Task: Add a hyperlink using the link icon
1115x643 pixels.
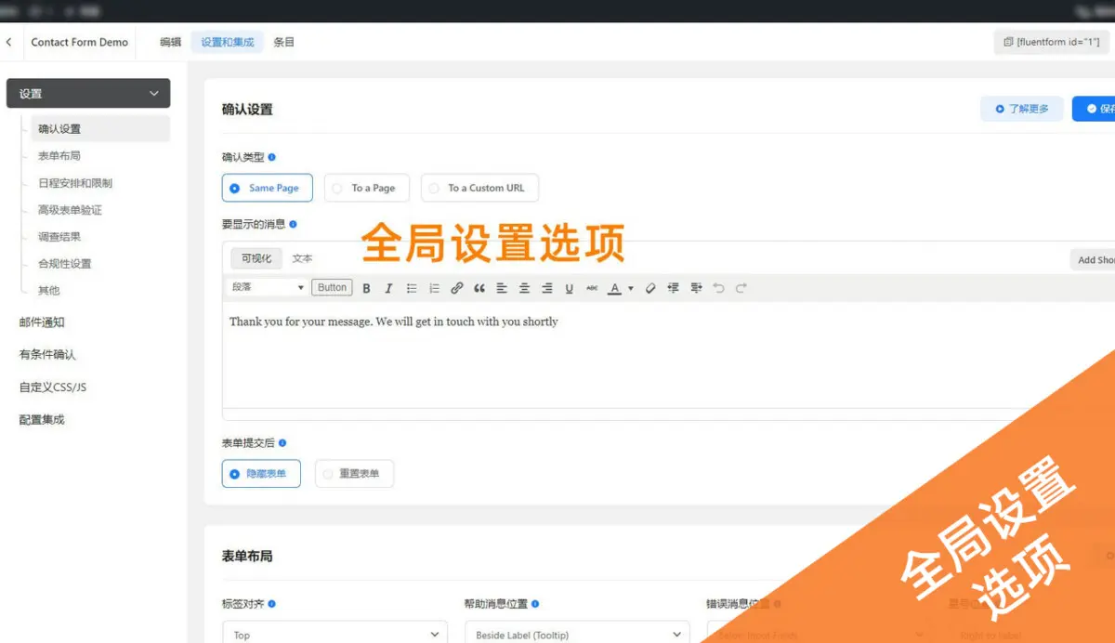Action: click(x=456, y=287)
